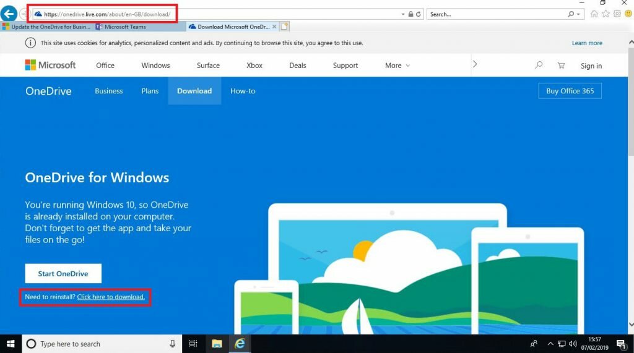
Task: Click the Cortana circle icon in taskbar search
Action: coord(31,344)
